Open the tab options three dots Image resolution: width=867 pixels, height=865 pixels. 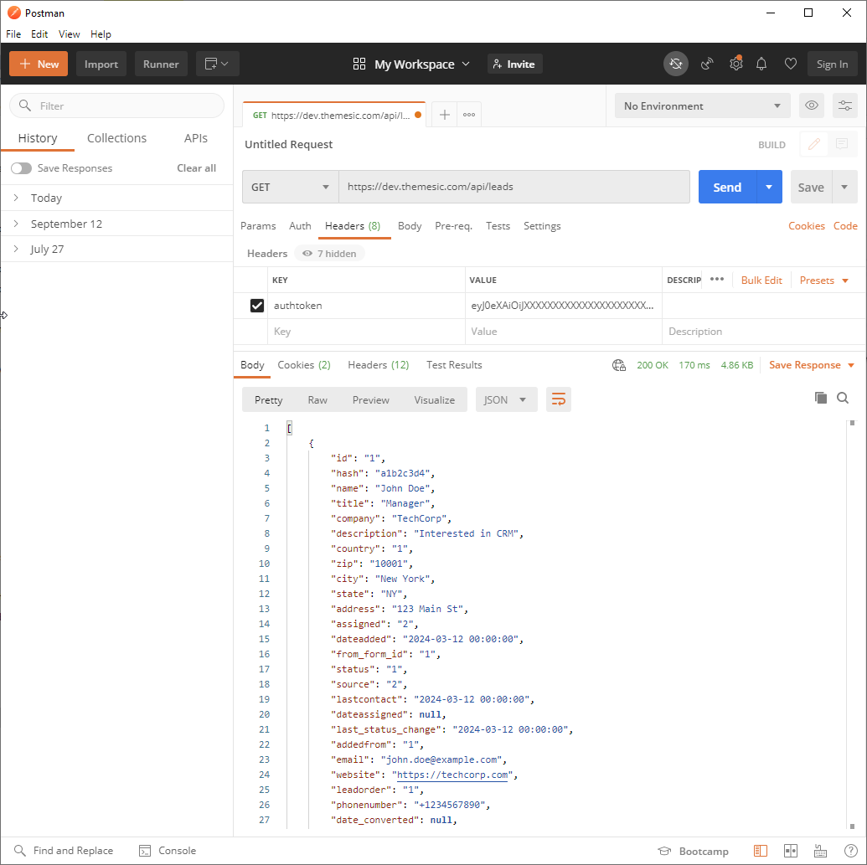pyautogui.click(x=469, y=115)
